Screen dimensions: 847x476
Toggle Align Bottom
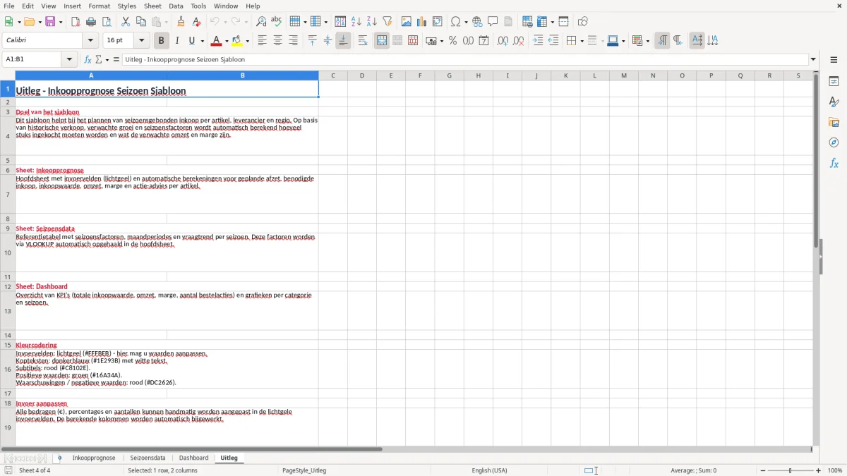pyautogui.click(x=343, y=41)
